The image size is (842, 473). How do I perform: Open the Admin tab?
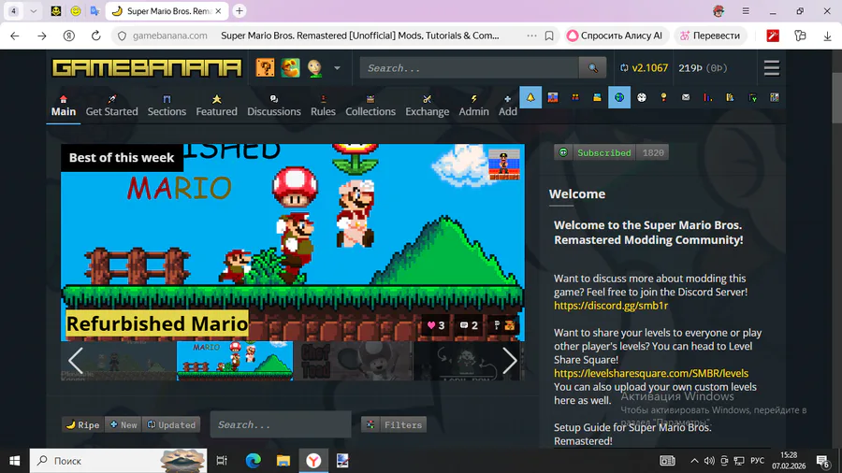(x=473, y=106)
